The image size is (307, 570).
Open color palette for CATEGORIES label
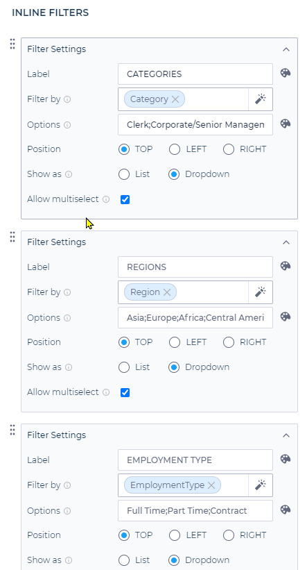(x=286, y=73)
